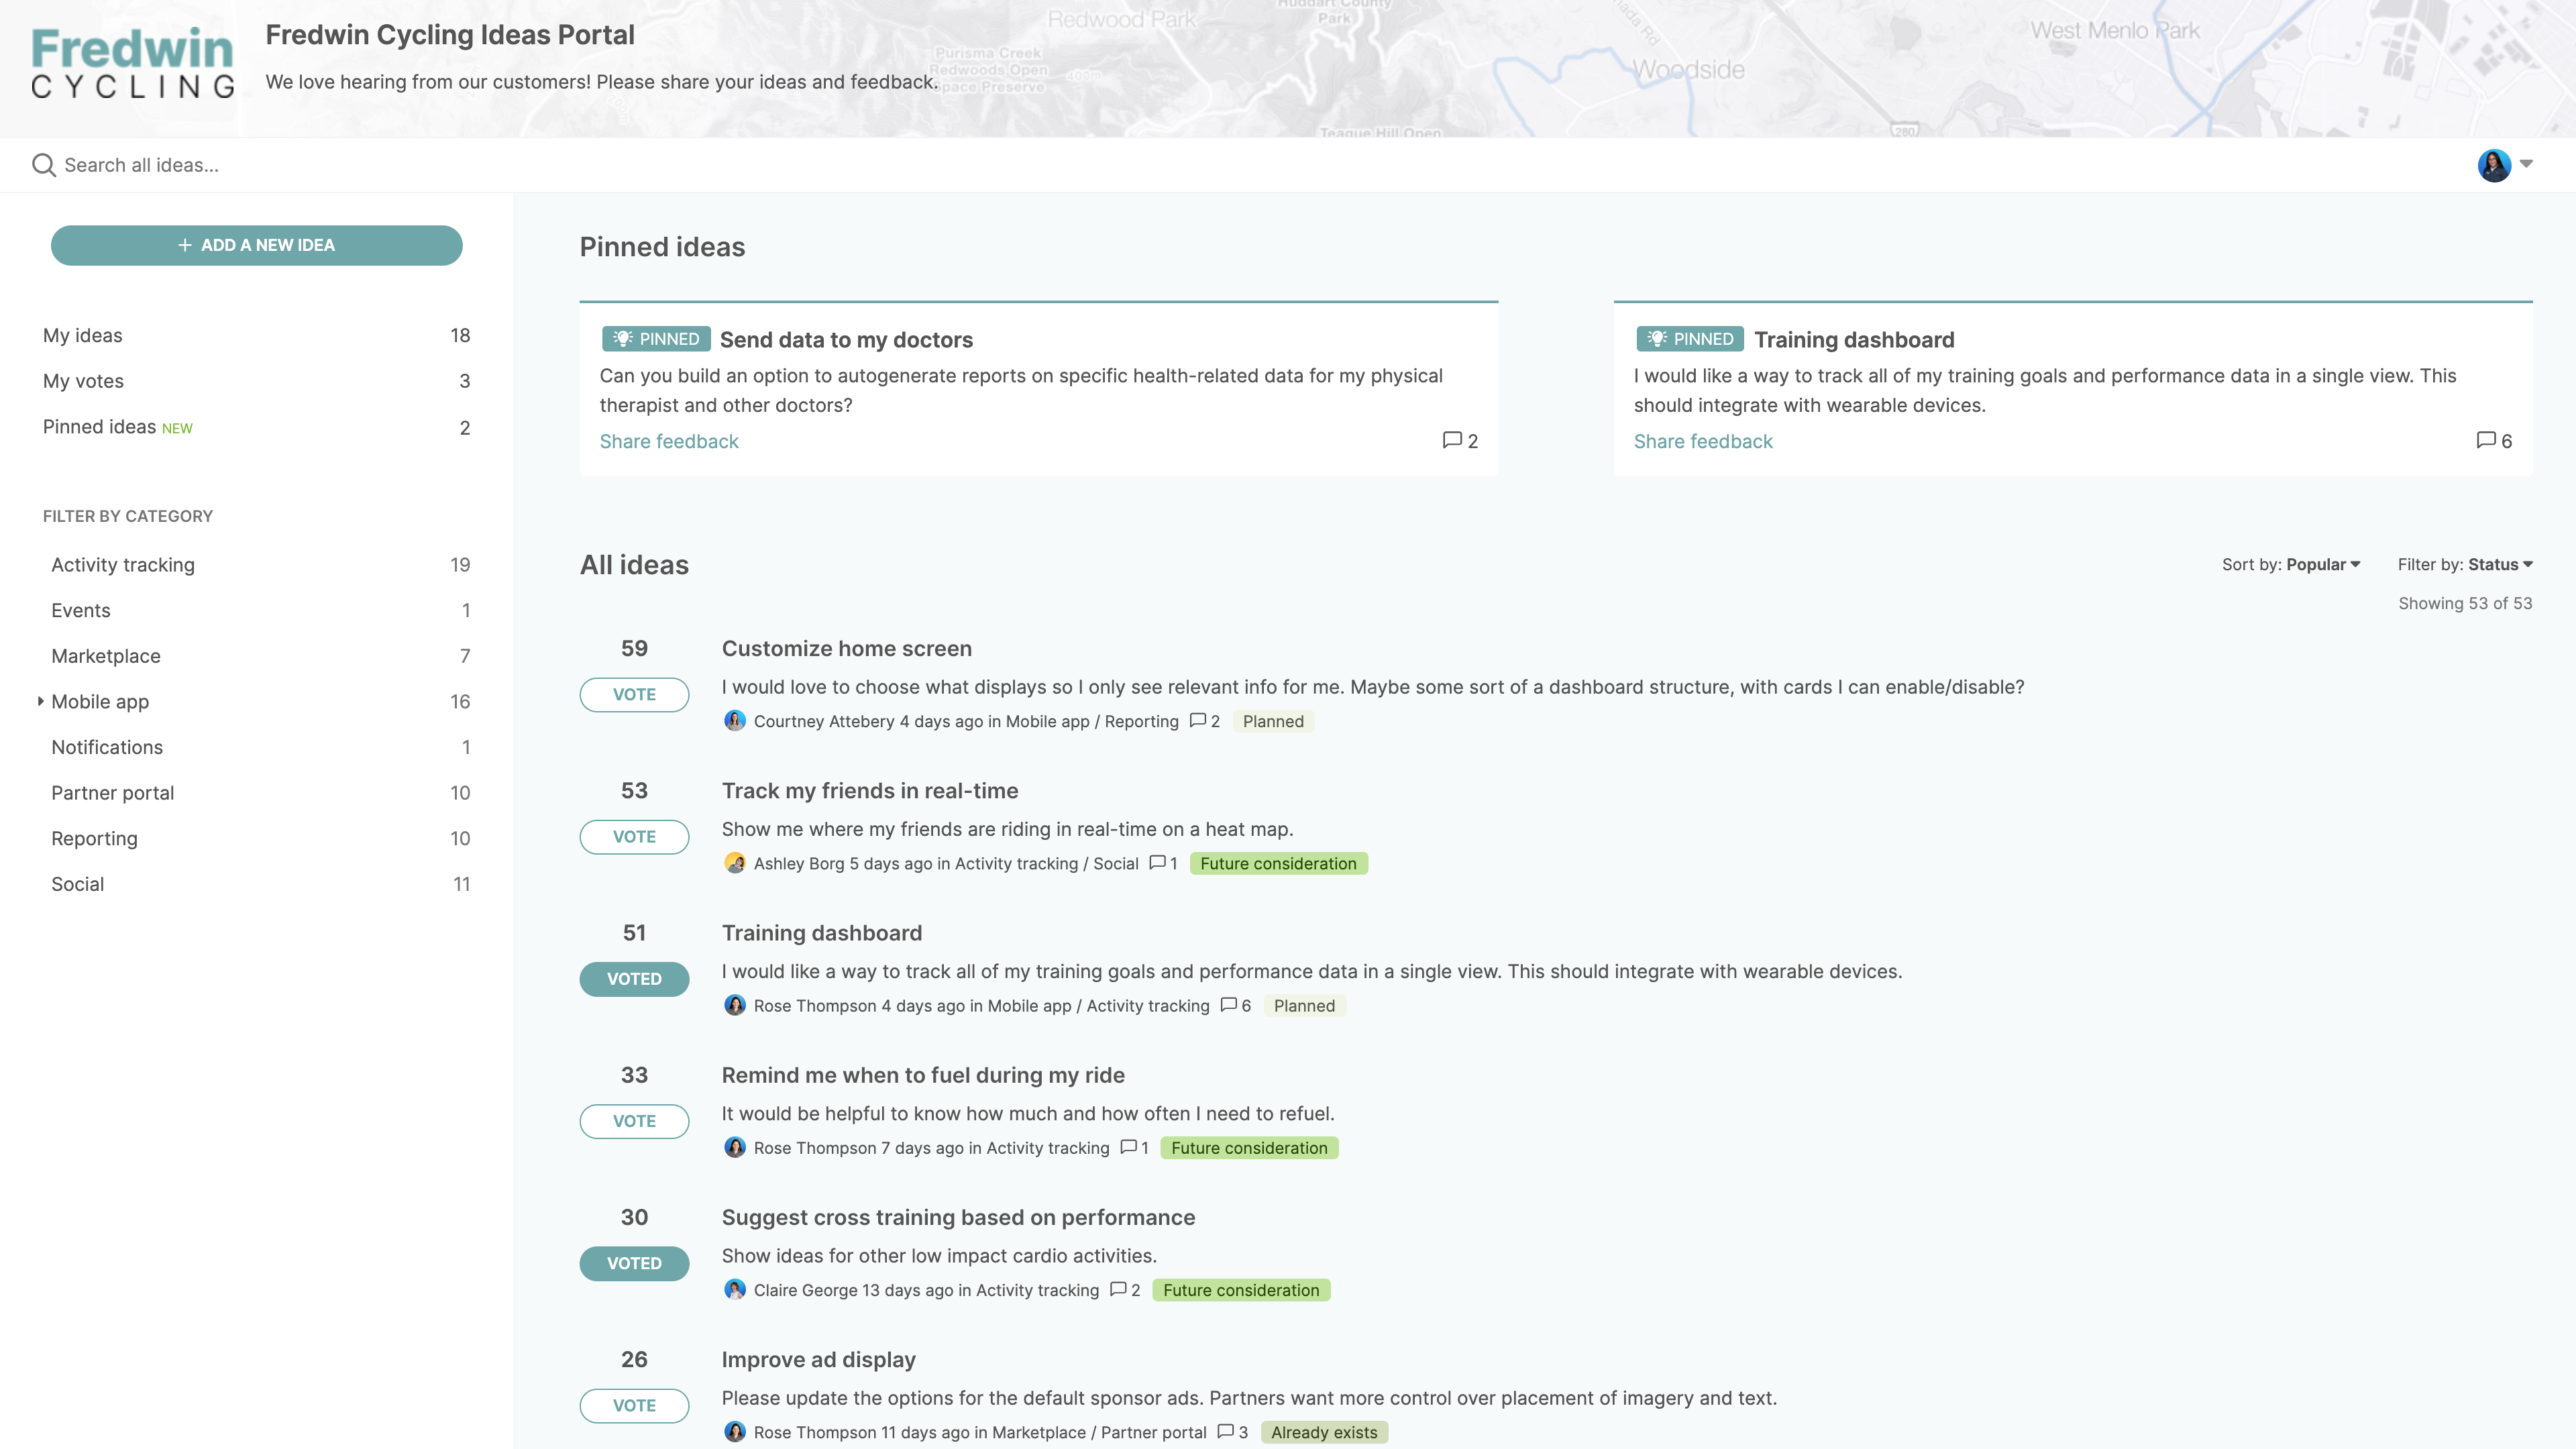Vote for Remind me when to fuel during my ride

(634, 1121)
